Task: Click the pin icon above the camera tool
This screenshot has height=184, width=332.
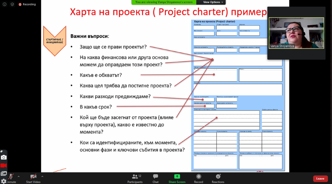Action: coord(2,151)
